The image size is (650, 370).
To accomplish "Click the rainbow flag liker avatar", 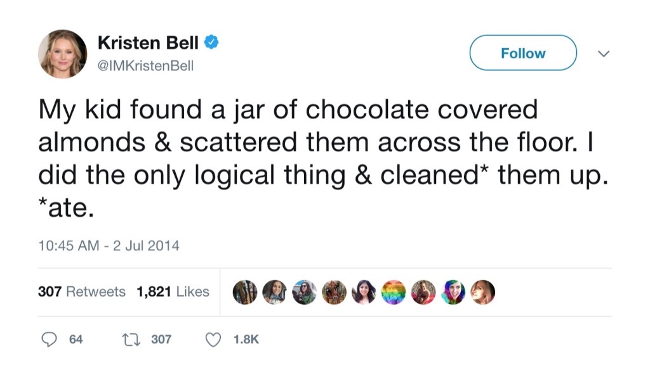I will [394, 292].
